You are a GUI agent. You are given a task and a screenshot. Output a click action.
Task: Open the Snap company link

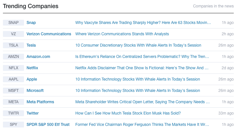pyautogui.click(x=31, y=23)
